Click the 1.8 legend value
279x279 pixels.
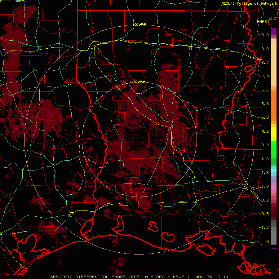coord(265,172)
